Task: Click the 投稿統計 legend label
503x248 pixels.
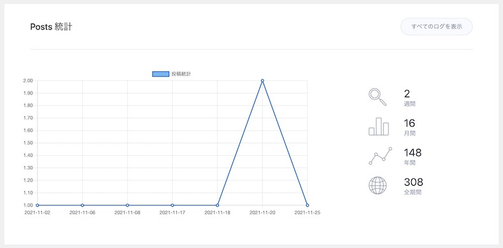Action: pyautogui.click(x=181, y=74)
